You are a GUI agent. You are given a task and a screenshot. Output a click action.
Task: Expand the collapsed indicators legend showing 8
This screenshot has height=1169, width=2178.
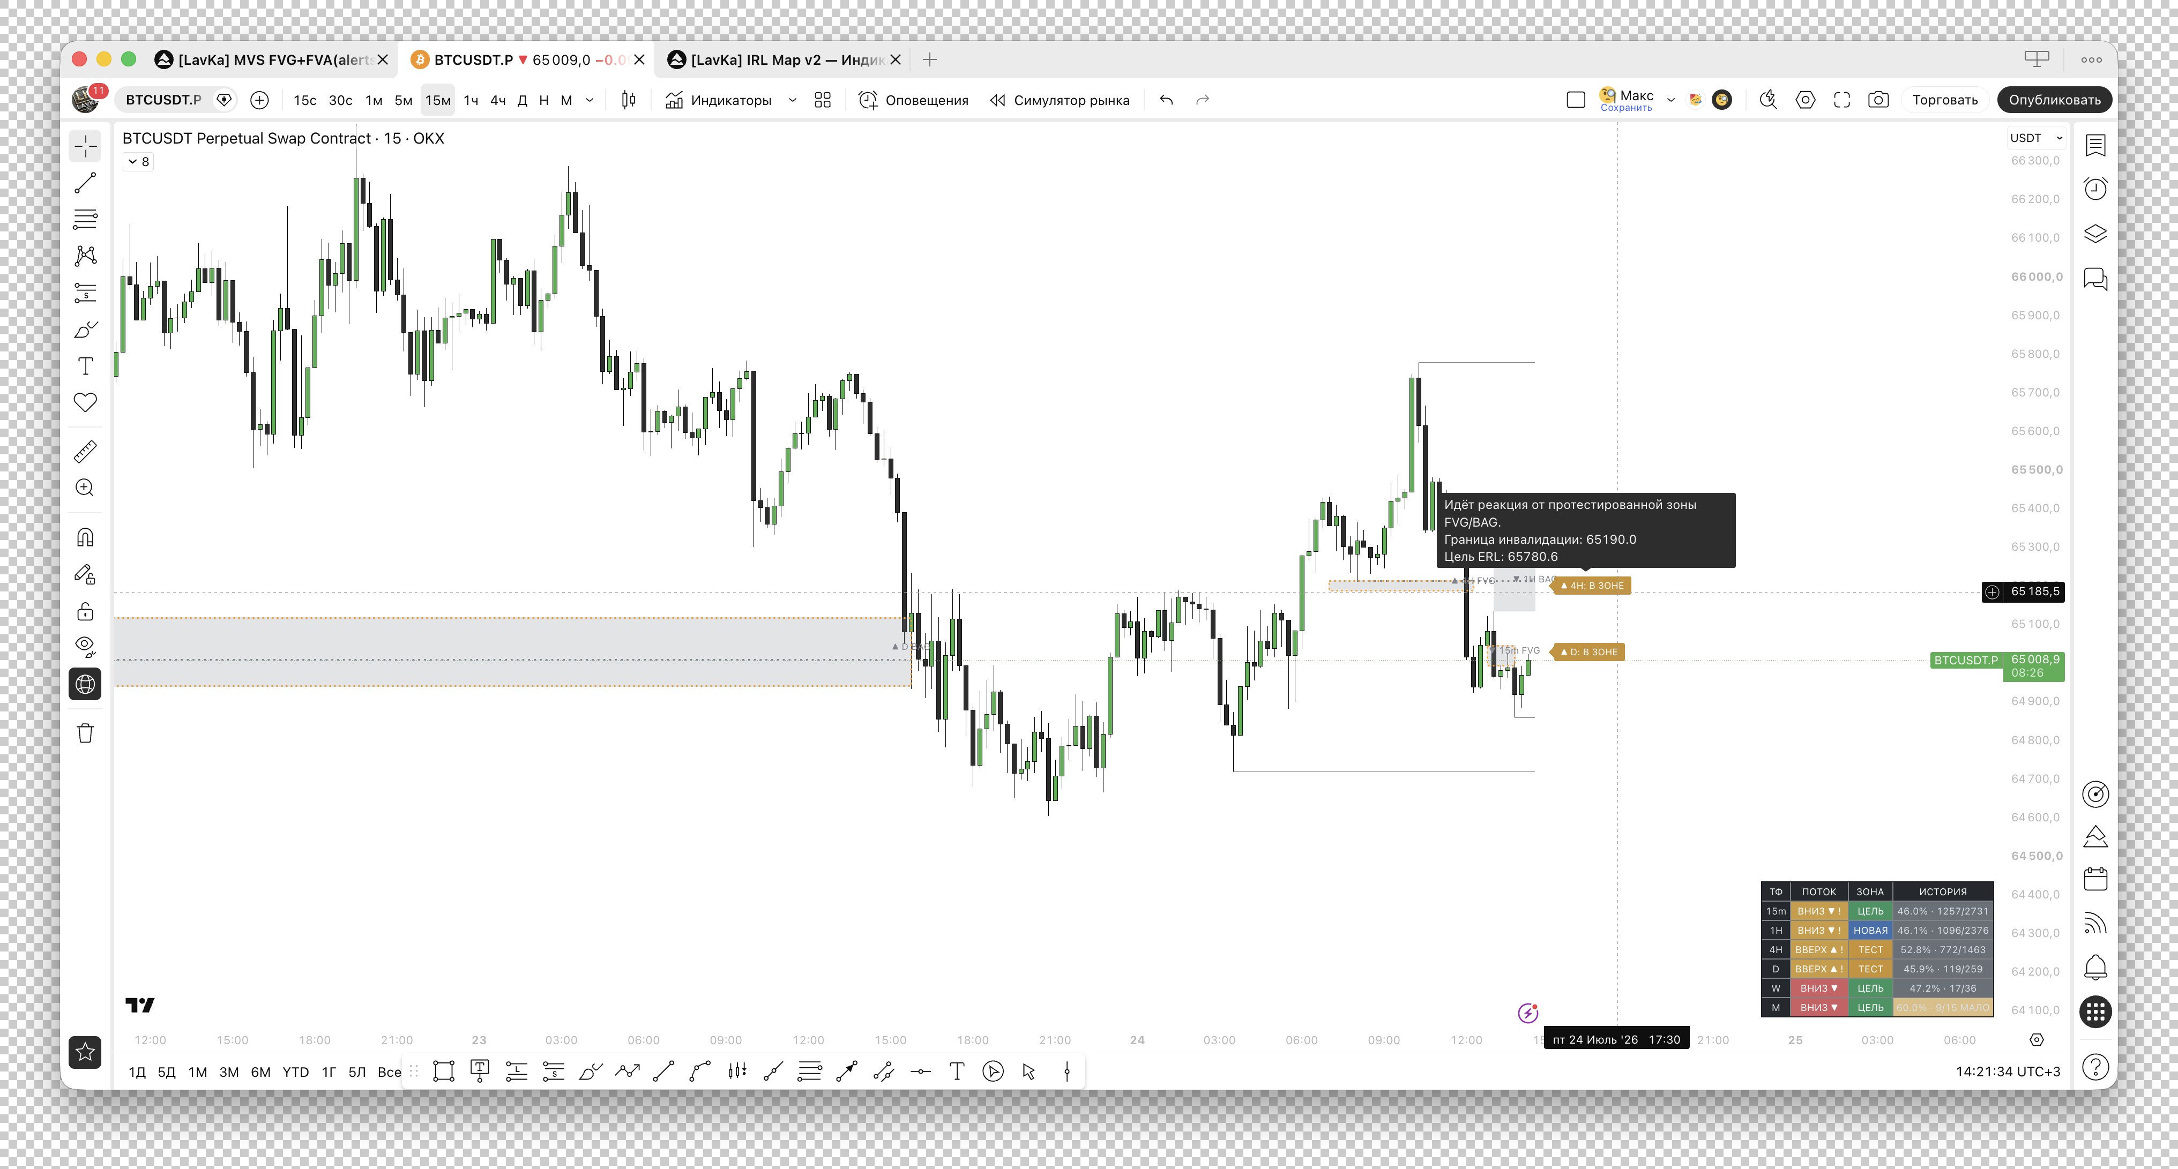click(139, 161)
